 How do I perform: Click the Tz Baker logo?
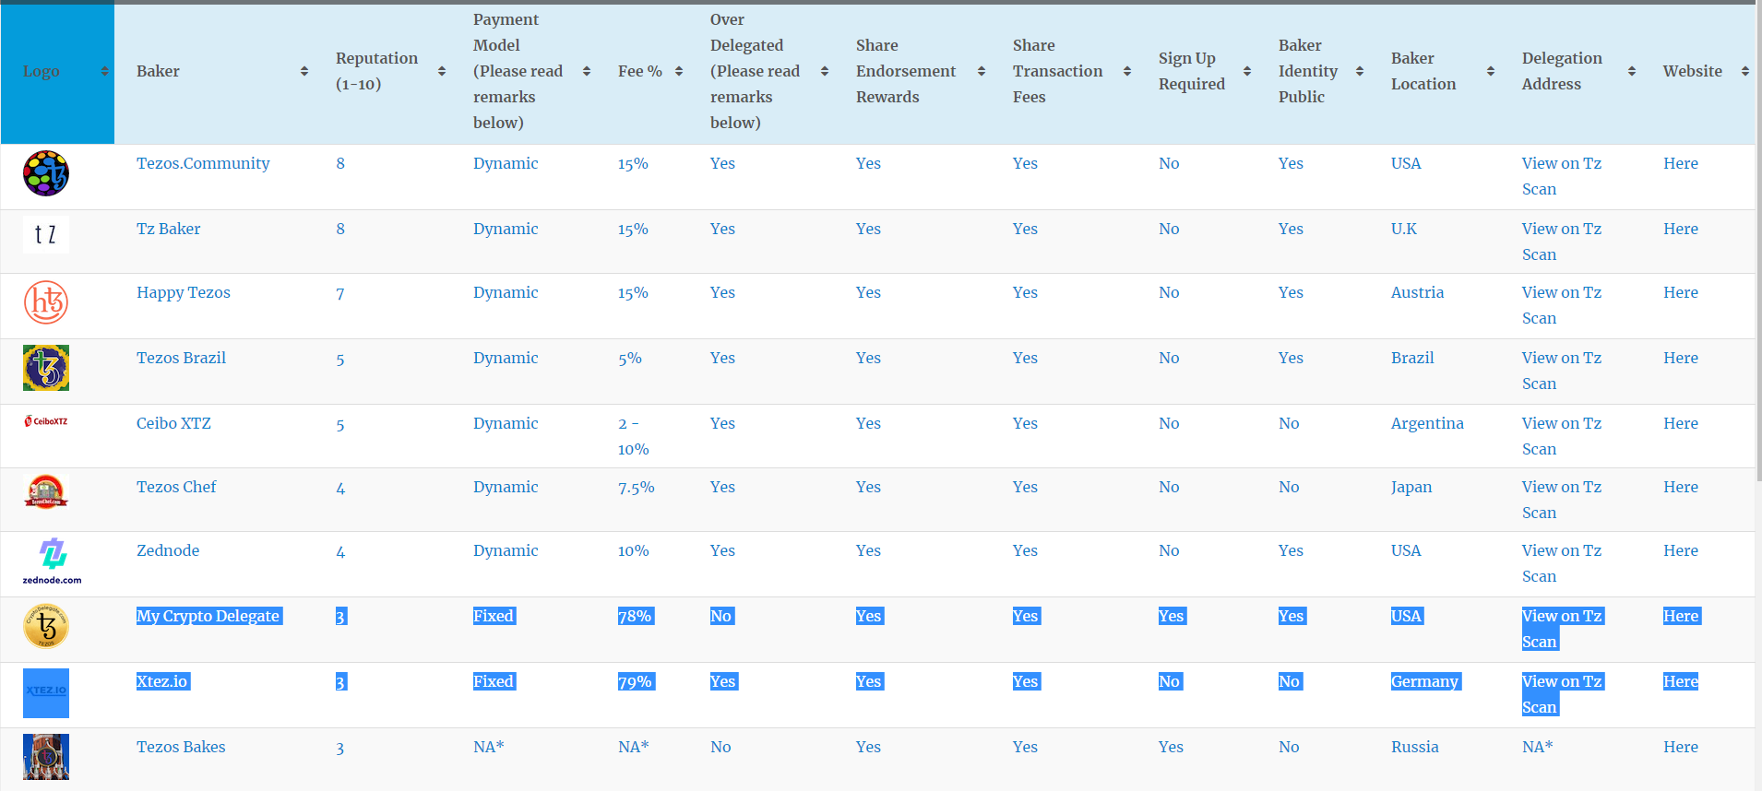click(46, 234)
